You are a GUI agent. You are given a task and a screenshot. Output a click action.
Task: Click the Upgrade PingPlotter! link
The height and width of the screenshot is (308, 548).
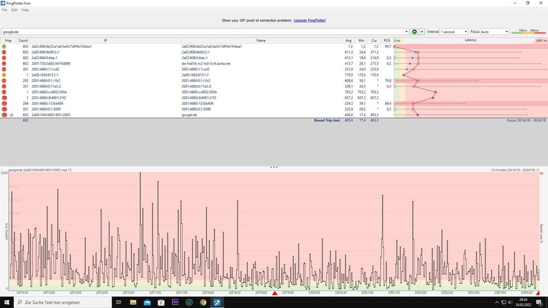[309, 21]
